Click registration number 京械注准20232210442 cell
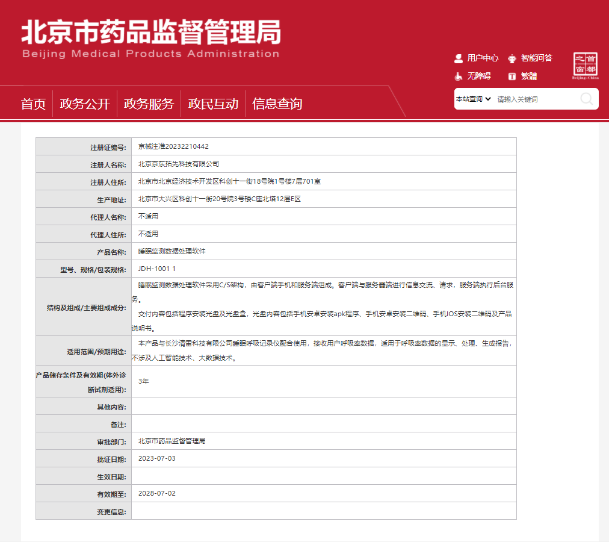 pos(173,146)
